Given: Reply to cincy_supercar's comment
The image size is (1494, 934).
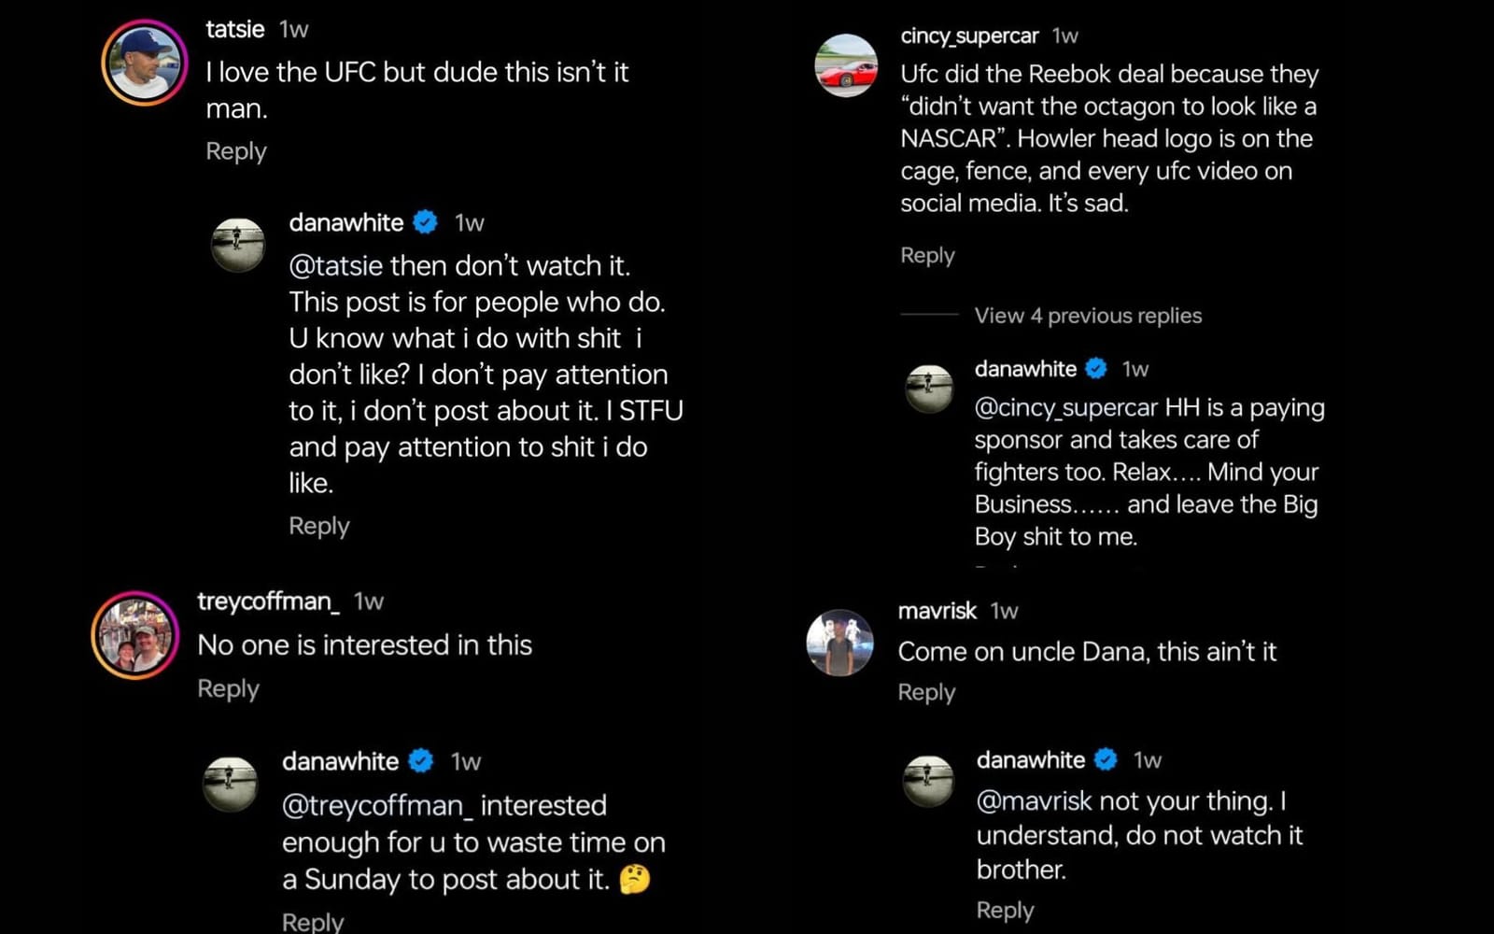Looking at the screenshot, I should click(x=926, y=254).
